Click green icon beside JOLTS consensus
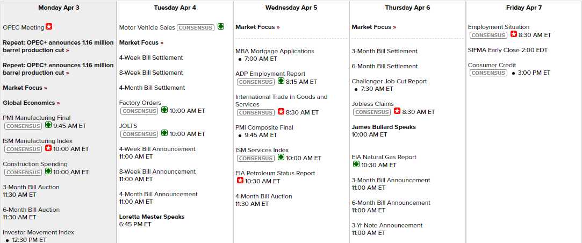 point(164,133)
